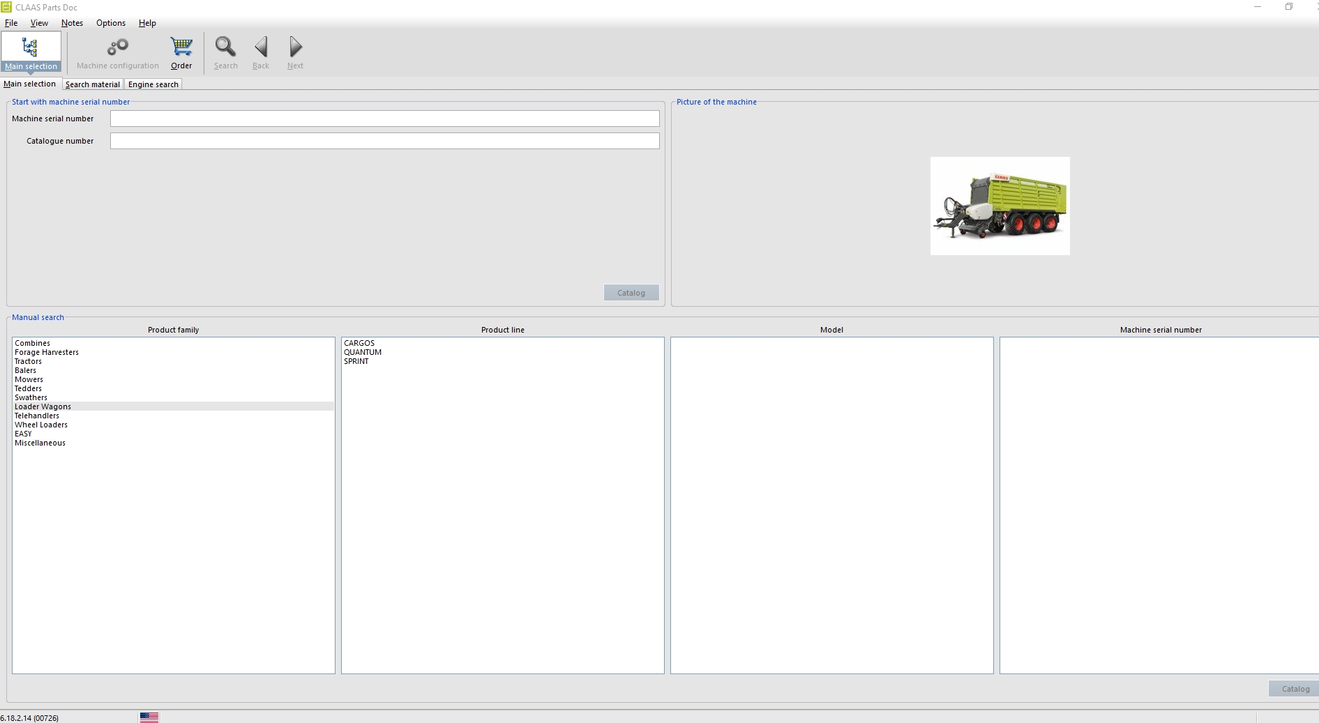
Task: Click the Machine serial number input field
Action: (x=384, y=119)
